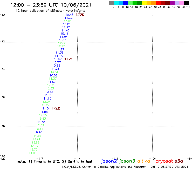Select the cyan legend swatch
Viewport: 192px width, 169px height.
coord(116,3)
